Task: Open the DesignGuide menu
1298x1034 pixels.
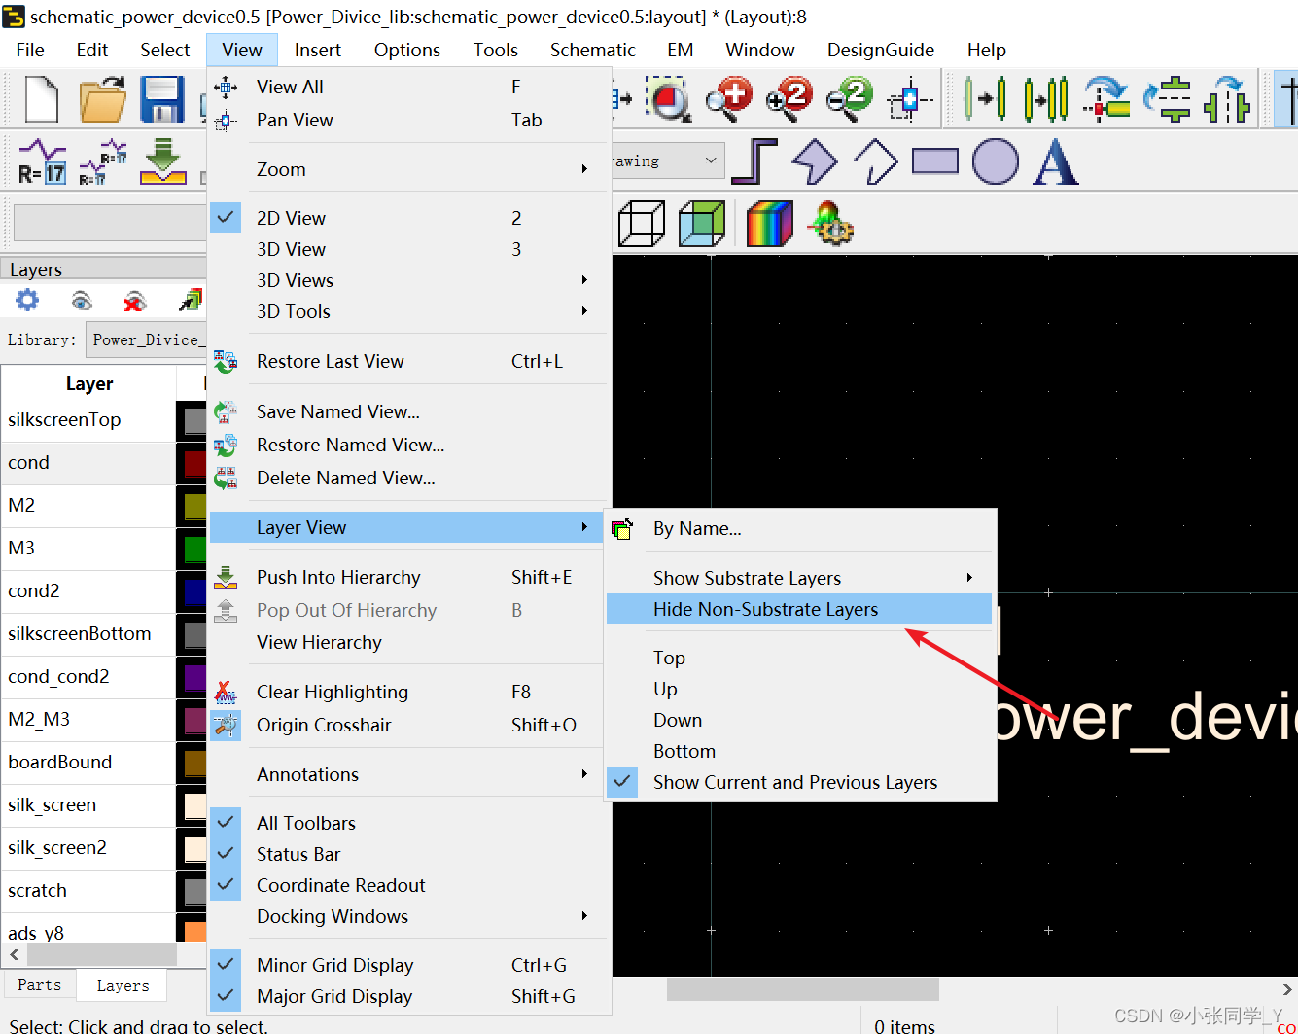Action: [881, 50]
